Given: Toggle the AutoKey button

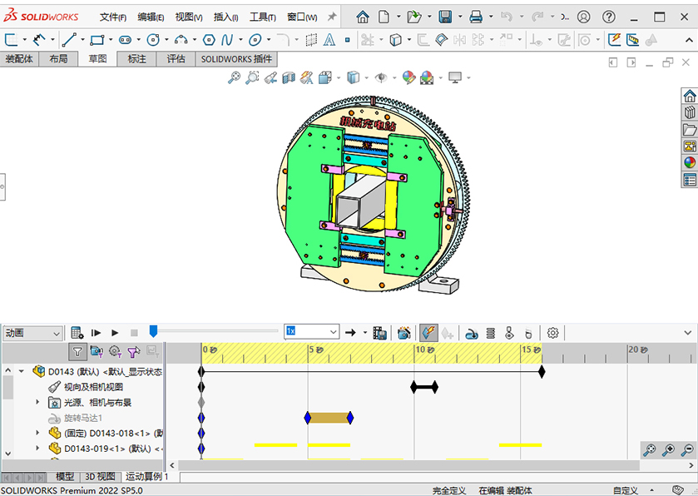Looking at the screenshot, I should click(x=428, y=333).
